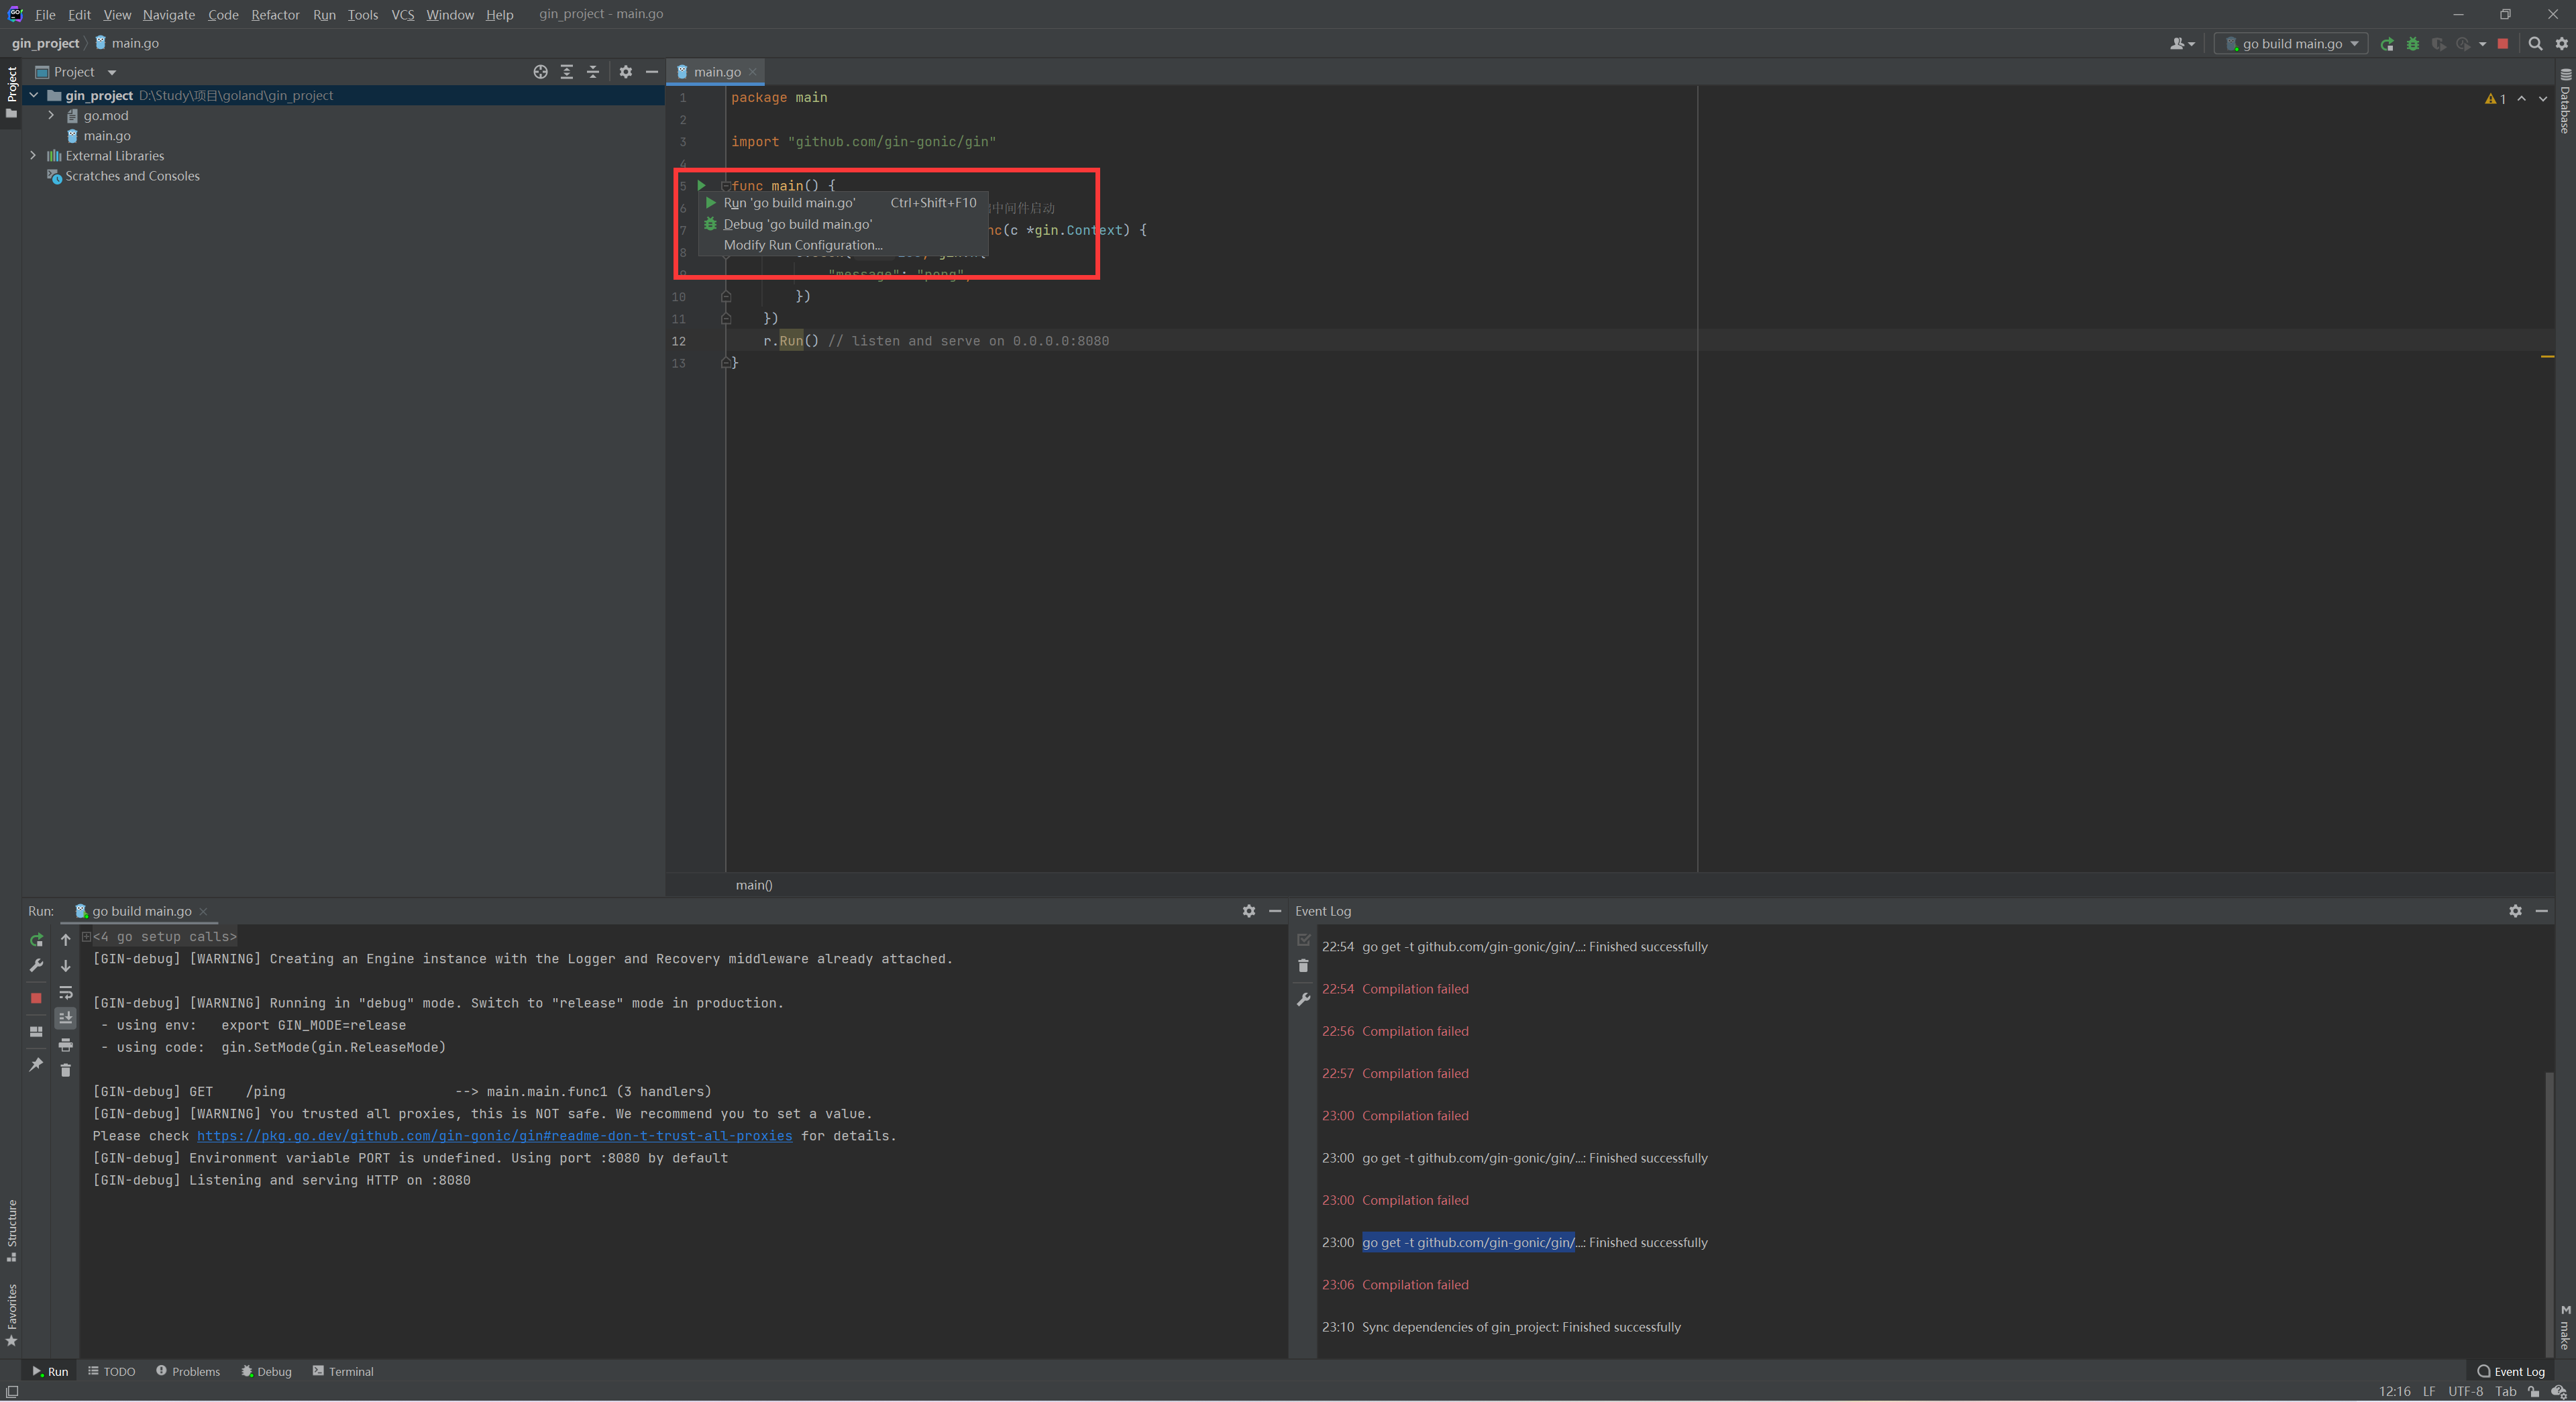Open the Terminal tool window button

click(343, 1371)
